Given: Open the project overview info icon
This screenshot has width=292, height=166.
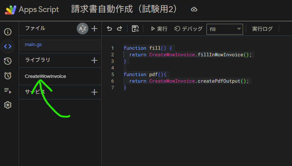Looking at the screenshot, I should pyautogui.click(x=8, y=32).
